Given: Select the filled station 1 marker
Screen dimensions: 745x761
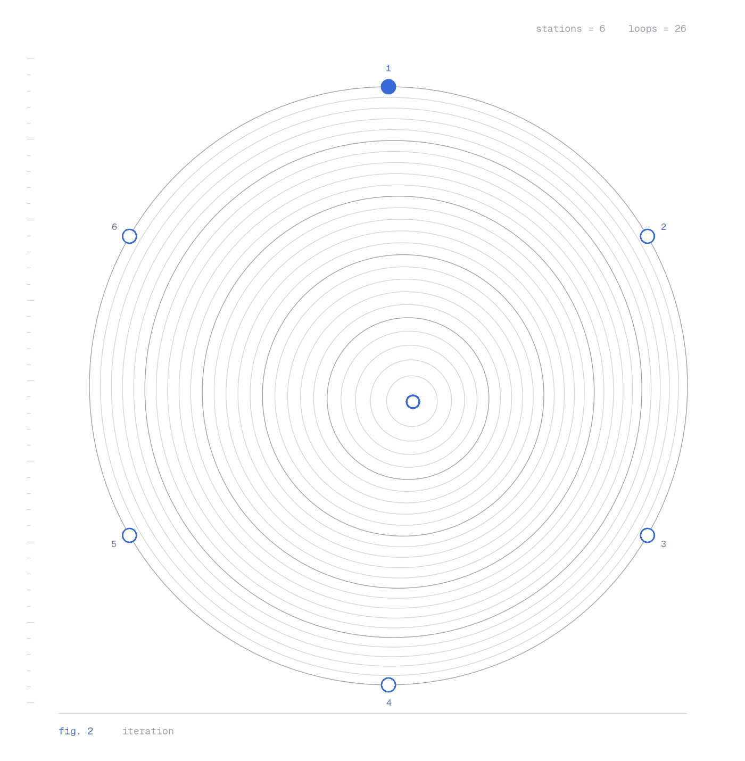Looking at the screenshot, I should tap(388, 86).
